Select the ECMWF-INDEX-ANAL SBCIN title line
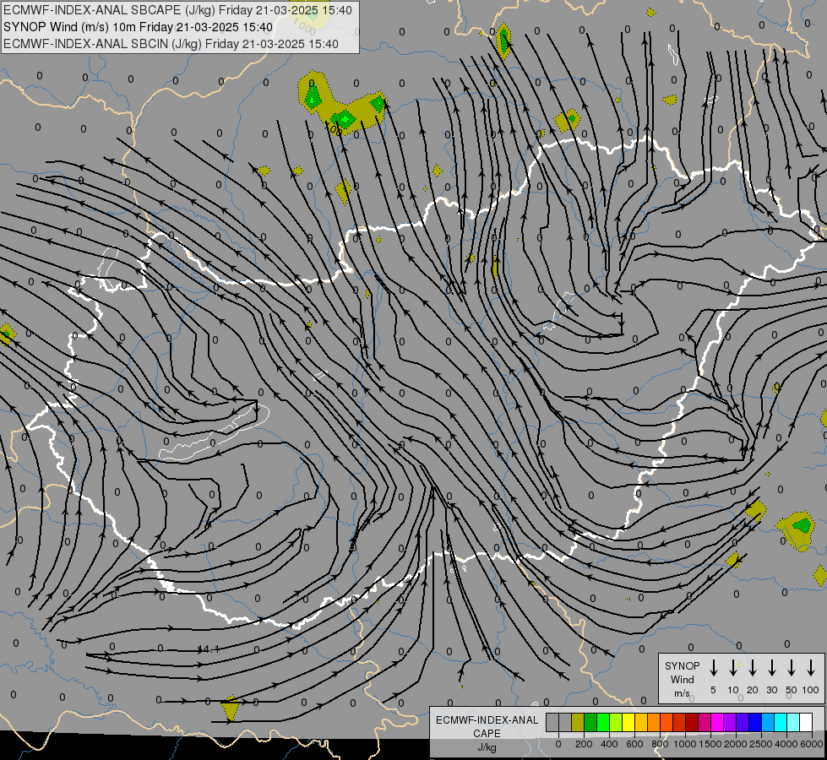The height and width of the screenshot is (760, 827). pyautogui.click(x=171, y=44)
